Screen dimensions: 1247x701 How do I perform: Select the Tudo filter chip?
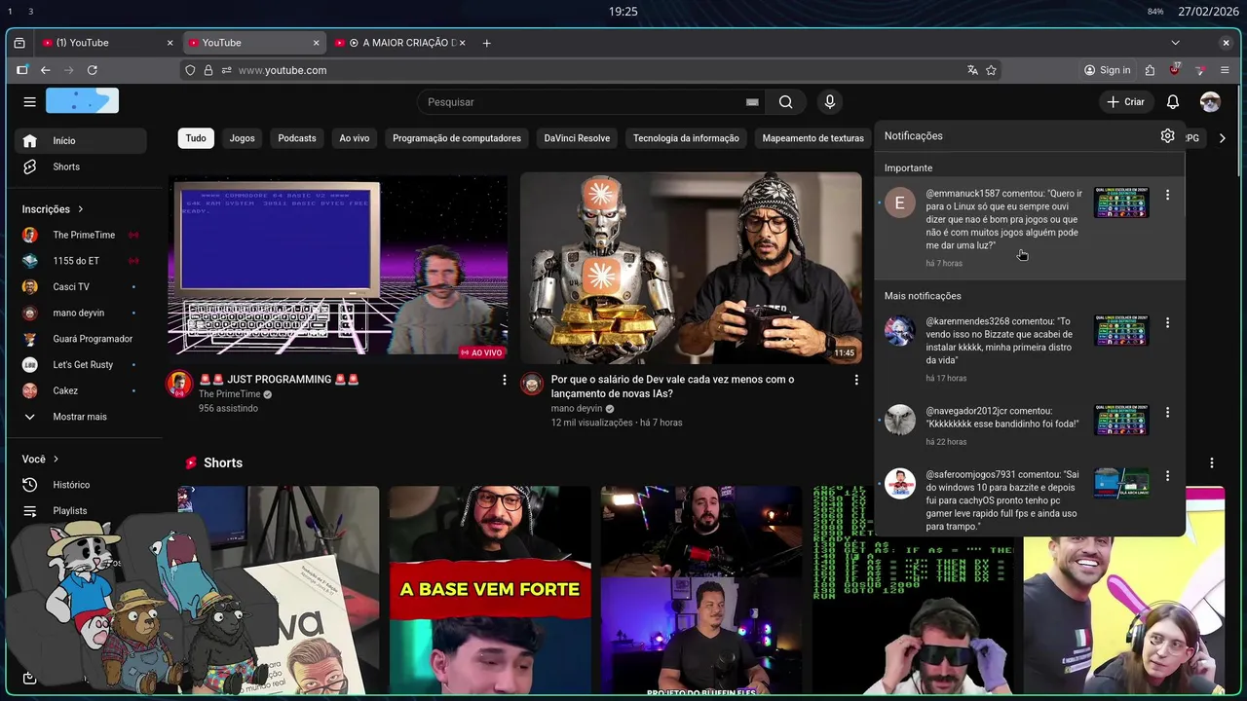196,138
